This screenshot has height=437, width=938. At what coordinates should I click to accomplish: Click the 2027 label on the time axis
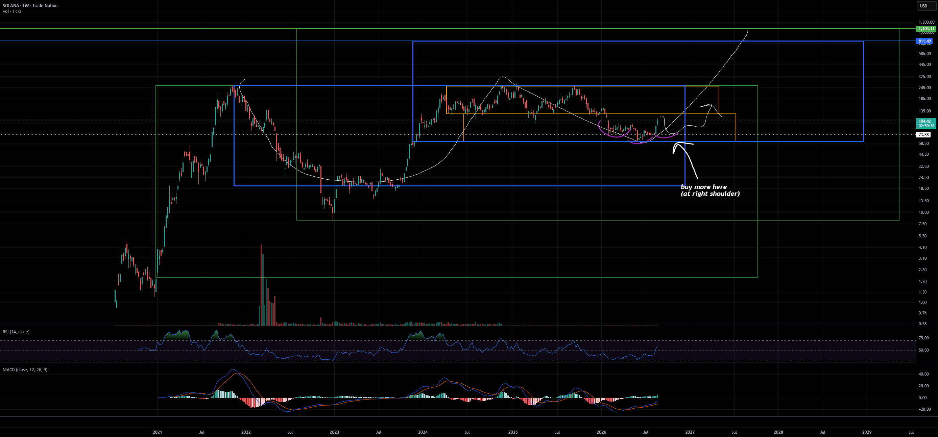click(690, 432)
